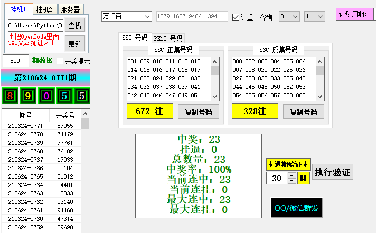Select row 210624-0762 in results list
This screenshot has height=233, width=376.
[x=42, y=202]
